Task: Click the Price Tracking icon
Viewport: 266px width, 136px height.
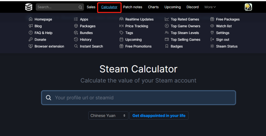Action: pyautogui.click(x=121, y=26)
